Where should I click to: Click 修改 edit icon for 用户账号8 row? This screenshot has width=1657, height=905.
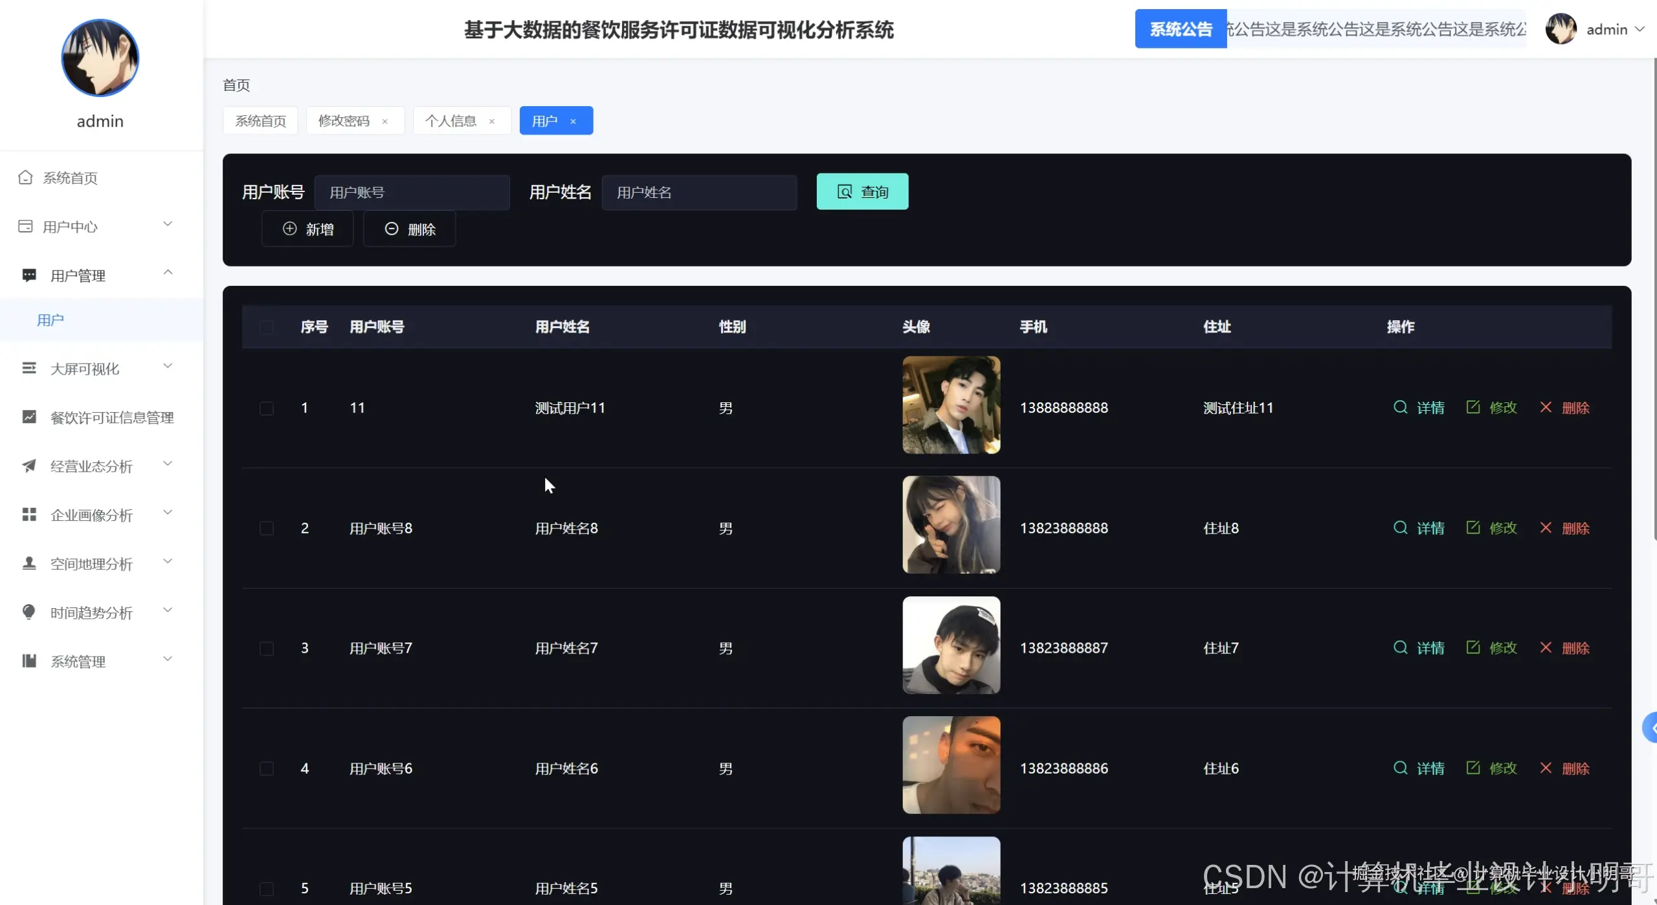click(x=1473, y=528)
